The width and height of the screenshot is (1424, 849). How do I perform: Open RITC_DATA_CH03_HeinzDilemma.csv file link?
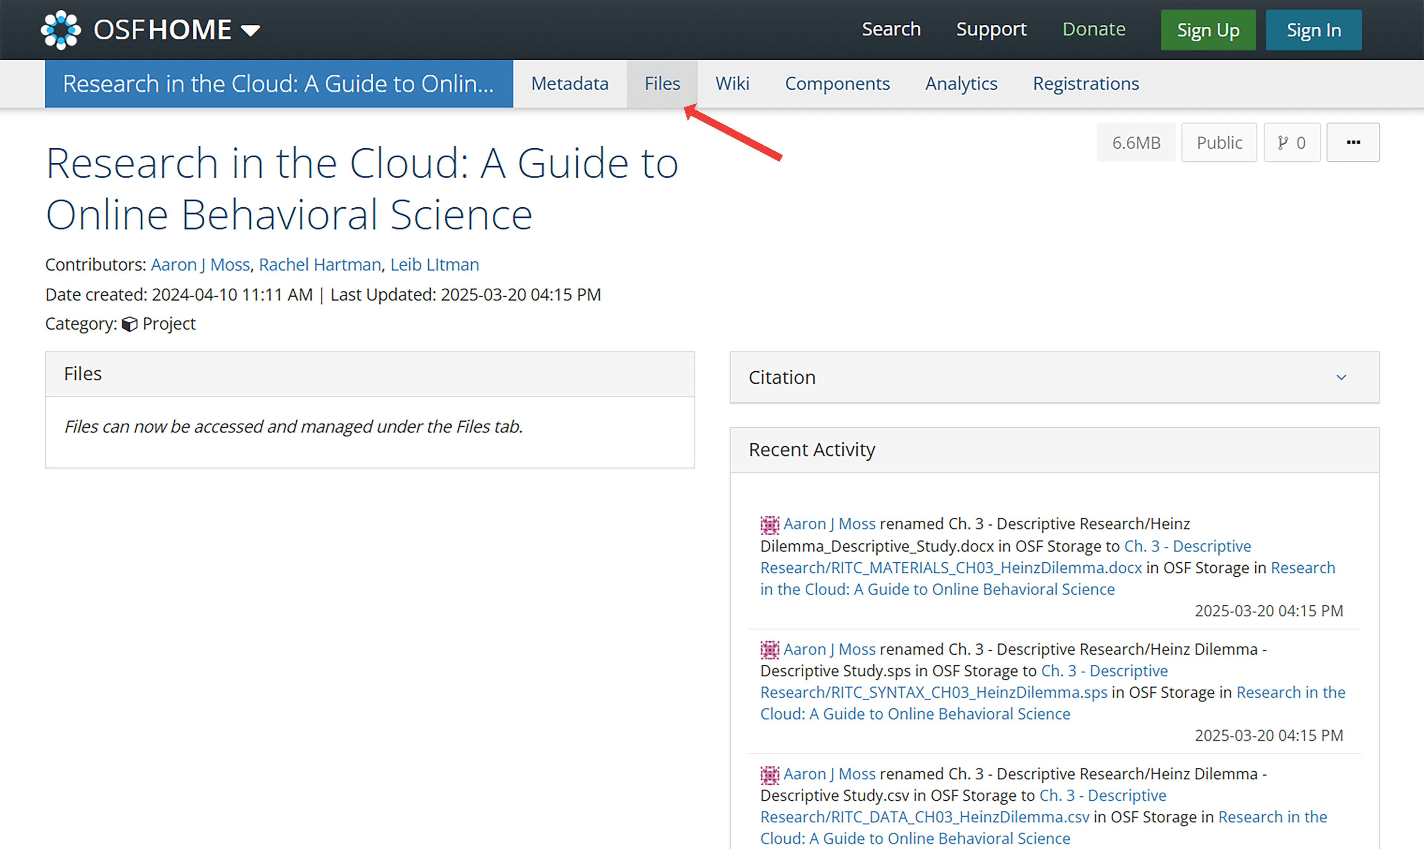pos(925,817)
